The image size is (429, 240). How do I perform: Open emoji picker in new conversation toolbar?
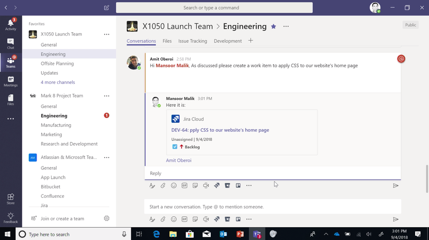(x=174, y=219)
